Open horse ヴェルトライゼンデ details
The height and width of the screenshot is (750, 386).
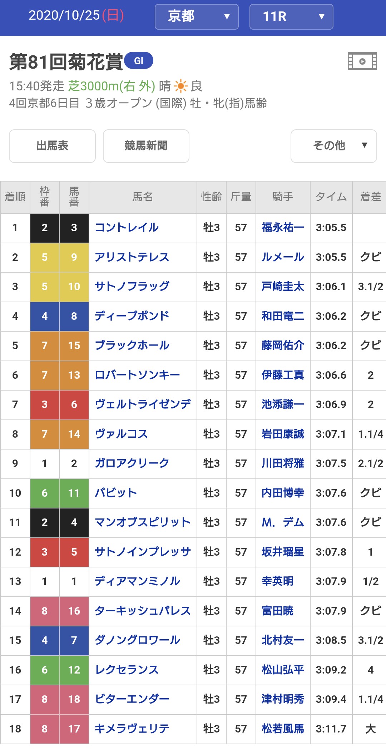pos(143,404)
